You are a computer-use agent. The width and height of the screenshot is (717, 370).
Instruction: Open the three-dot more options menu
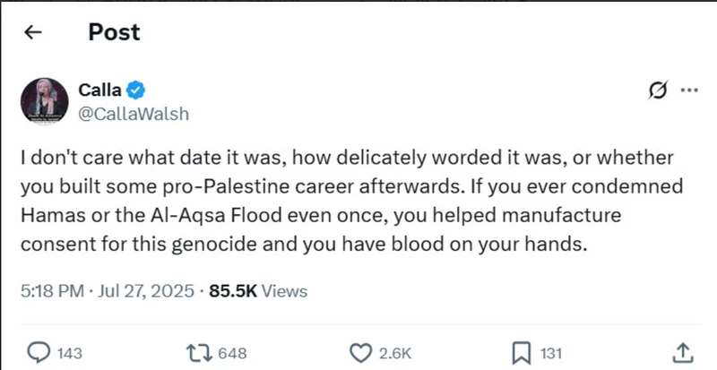pyautogui.click(x=689, y=90)
